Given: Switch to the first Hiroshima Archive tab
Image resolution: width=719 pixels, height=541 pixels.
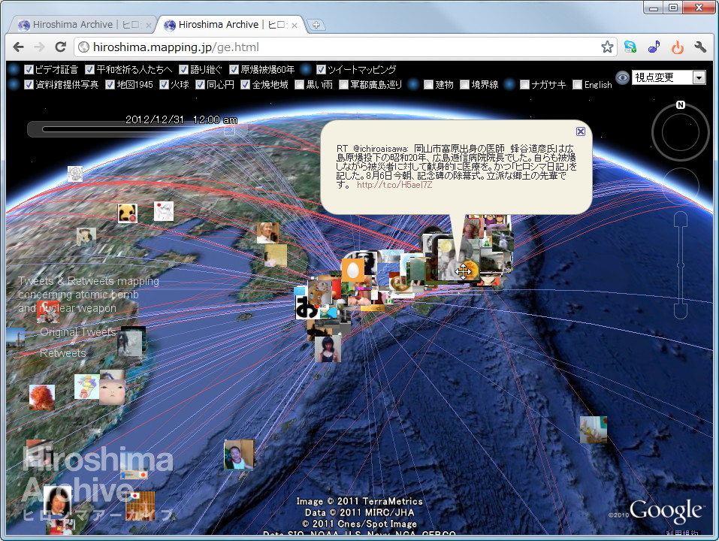Looking at the screenshot, I should pyautogui.click(x=83, y=25).
